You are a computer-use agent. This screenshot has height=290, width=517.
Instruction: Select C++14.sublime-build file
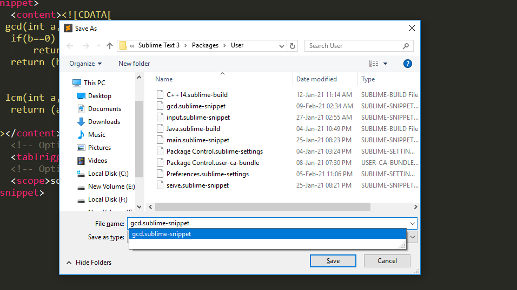click(x=197, y=95)
